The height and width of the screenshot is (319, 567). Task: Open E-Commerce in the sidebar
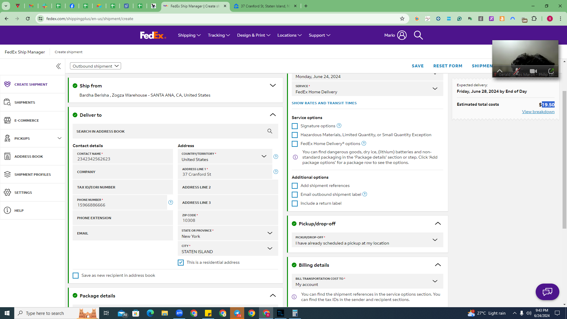pyautogui.click(x=32, y=121)
